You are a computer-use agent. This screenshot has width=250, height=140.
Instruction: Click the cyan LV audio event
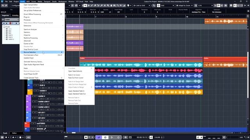(x=141, y=65)
